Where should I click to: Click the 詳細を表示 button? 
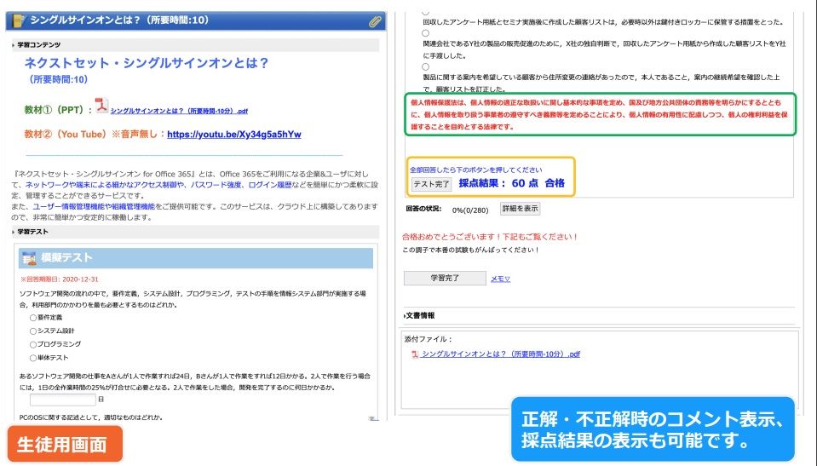pos(520,209)
